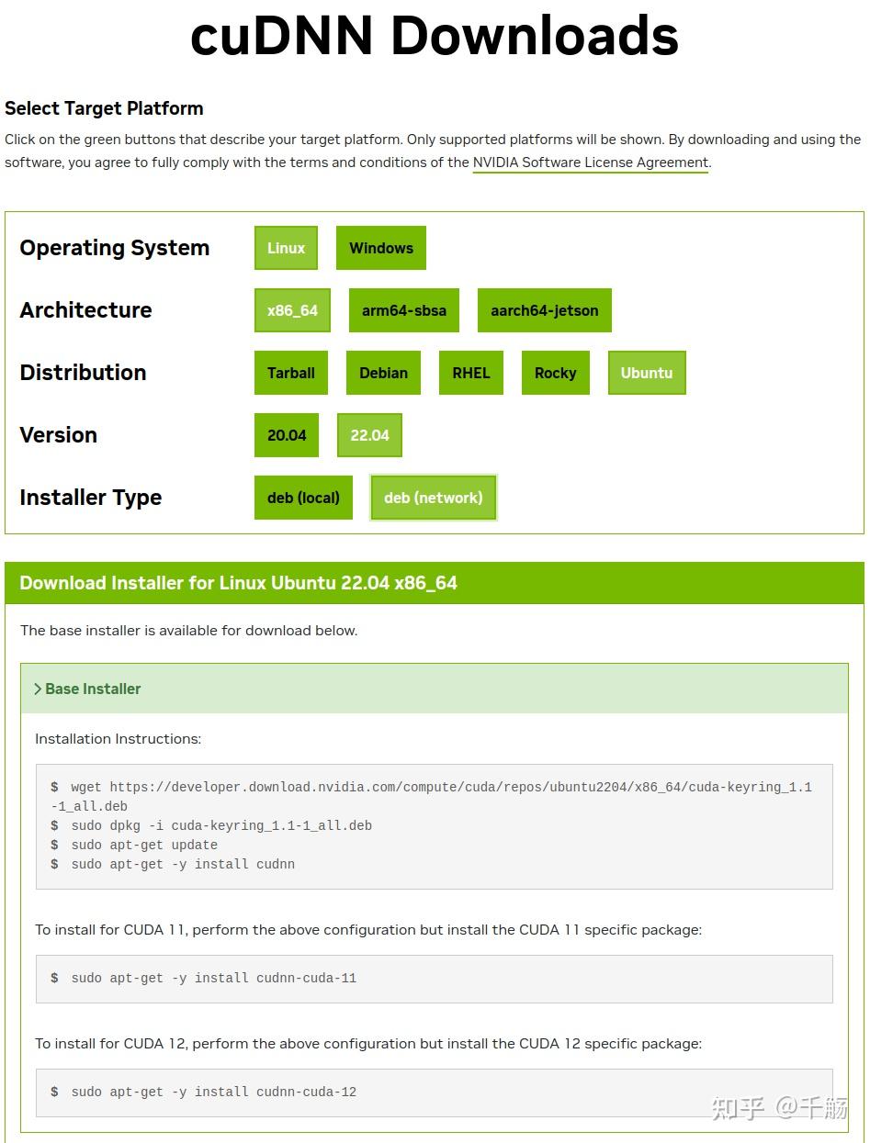The height and width of the screenshot is (1143, 870).
Task: Select the cudnn-cuda-11 install command text
Action: tap(212, 978)
